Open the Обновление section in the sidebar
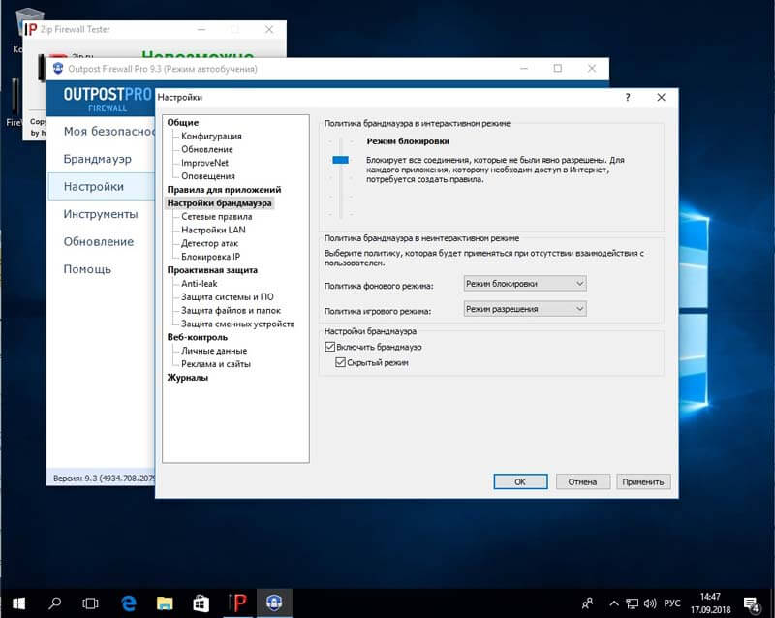The width and height of the screenshot is (775, 618). coord(91,241)
